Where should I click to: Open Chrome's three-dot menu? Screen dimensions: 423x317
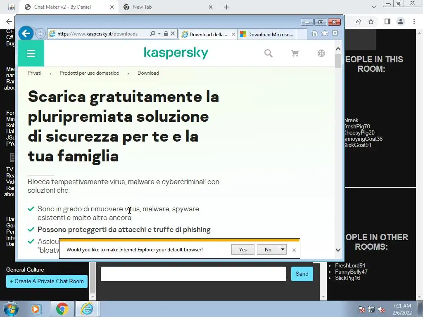click(414, 21)
